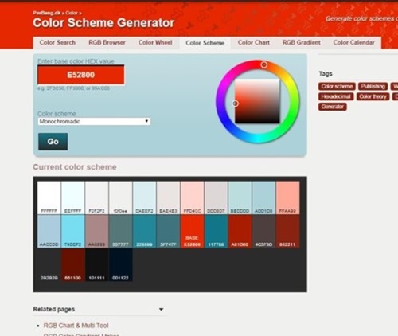Image resolution: width=398 pixels, height=336 pixels.
Task: Pick the f0f0ee swatch
Action: [120, 197]
